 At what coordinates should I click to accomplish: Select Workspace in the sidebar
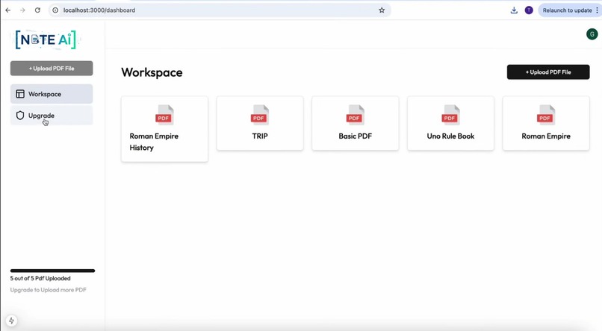pyautogui.click(x=52, y=94)
